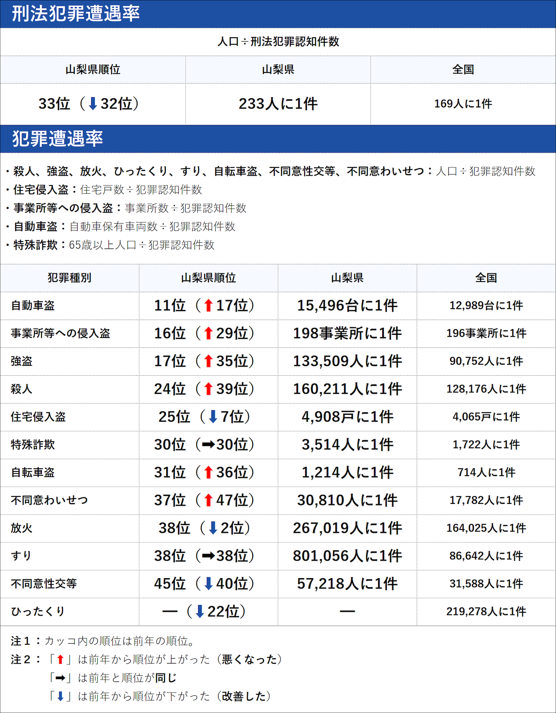Click the red up arrow in note 注2 legend
This screenshot has height=713, width=556.
pos(60,660)
